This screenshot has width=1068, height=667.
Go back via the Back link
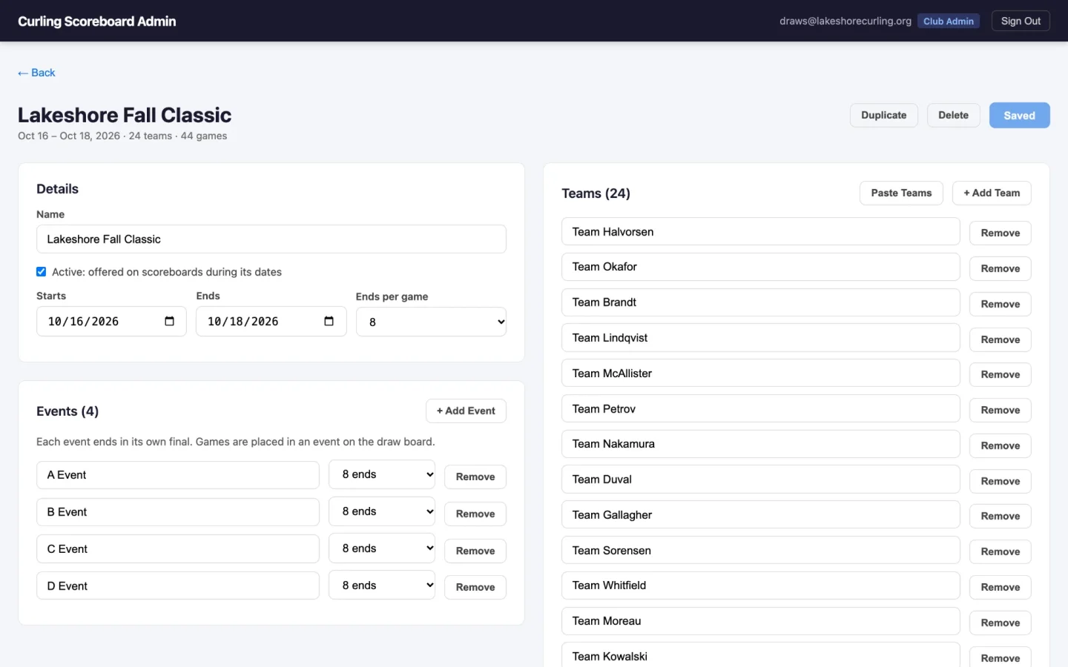(x=36, y=73)
